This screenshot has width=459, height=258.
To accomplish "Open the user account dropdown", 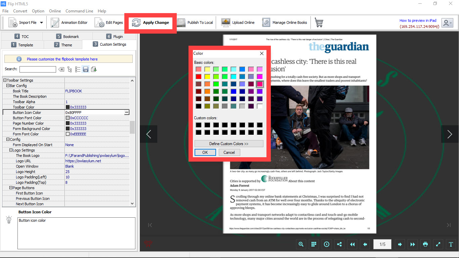I will 447,23.
